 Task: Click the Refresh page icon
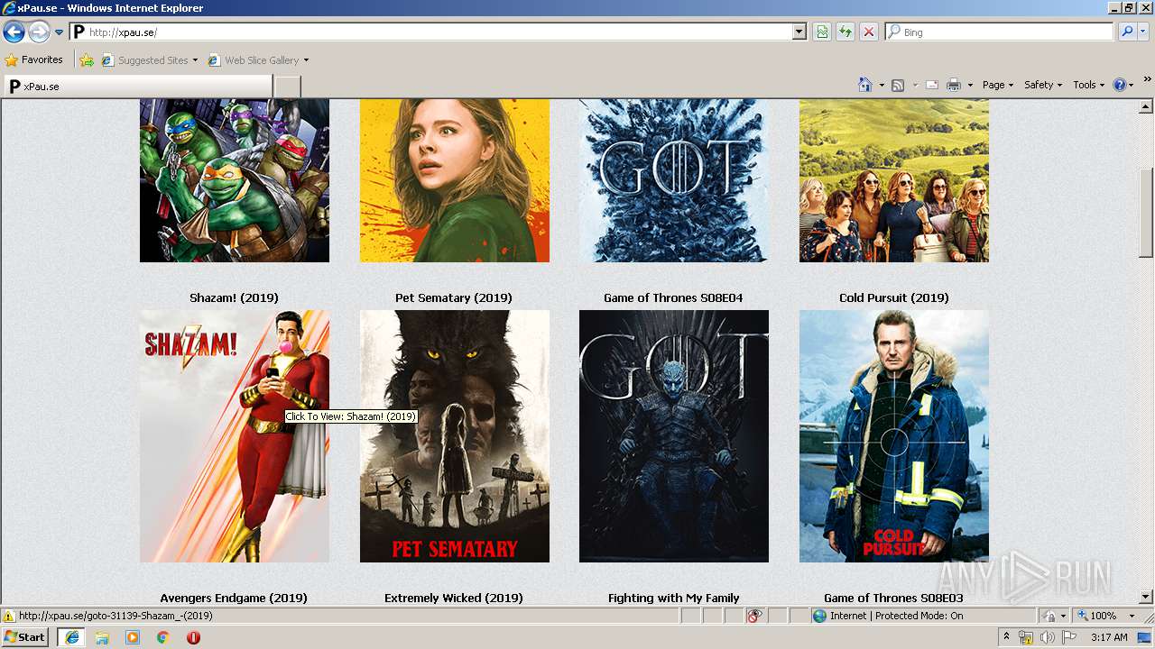[845, 32]
